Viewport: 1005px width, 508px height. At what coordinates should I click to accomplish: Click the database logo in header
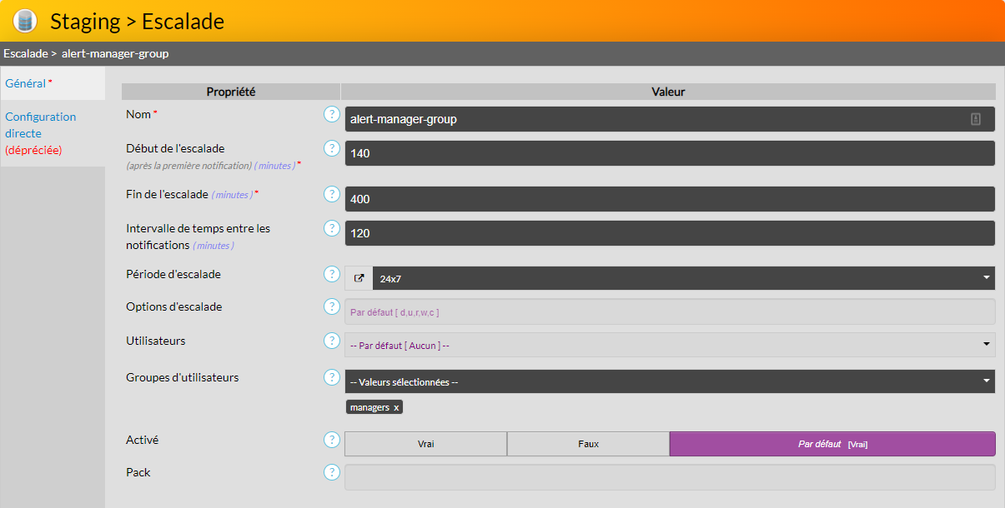[25, 21]
